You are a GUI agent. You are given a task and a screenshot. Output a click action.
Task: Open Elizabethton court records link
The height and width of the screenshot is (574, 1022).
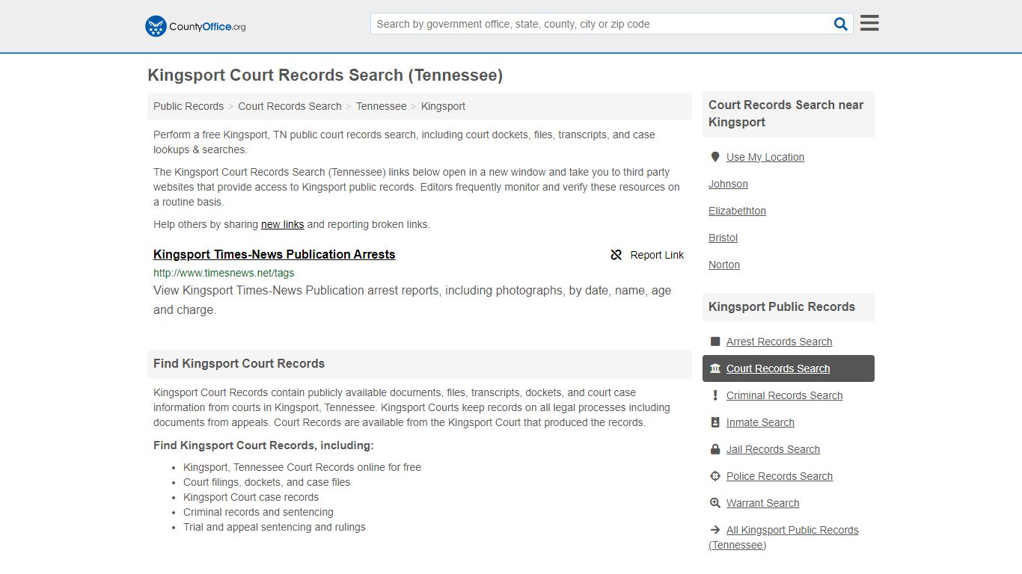pyautogui.click(x=737, y=211)
